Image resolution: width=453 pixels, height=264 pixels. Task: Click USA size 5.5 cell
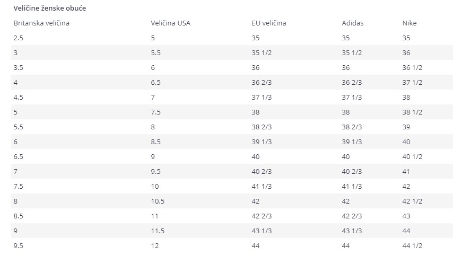click(155, 53)
